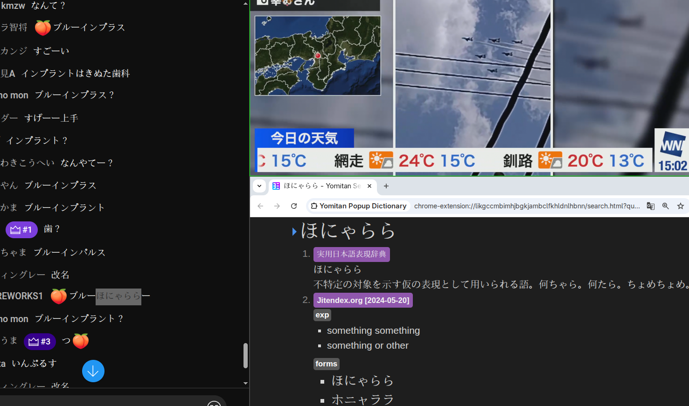Click the 今日の天気 banner in video
The width and height of the screenshot is (689, 406).
[x=305, y=138]
